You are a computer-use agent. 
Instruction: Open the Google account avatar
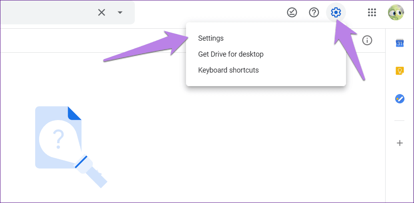pyautogui.click(x=396, y=12)
